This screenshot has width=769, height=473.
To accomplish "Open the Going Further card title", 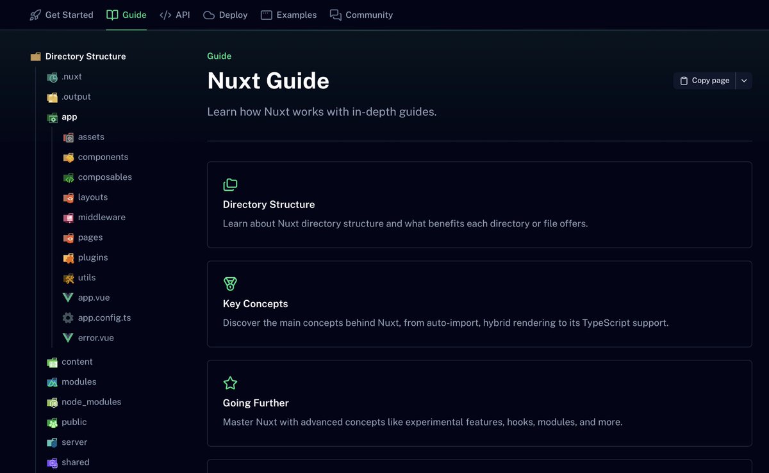I will (x=256, y=403).
